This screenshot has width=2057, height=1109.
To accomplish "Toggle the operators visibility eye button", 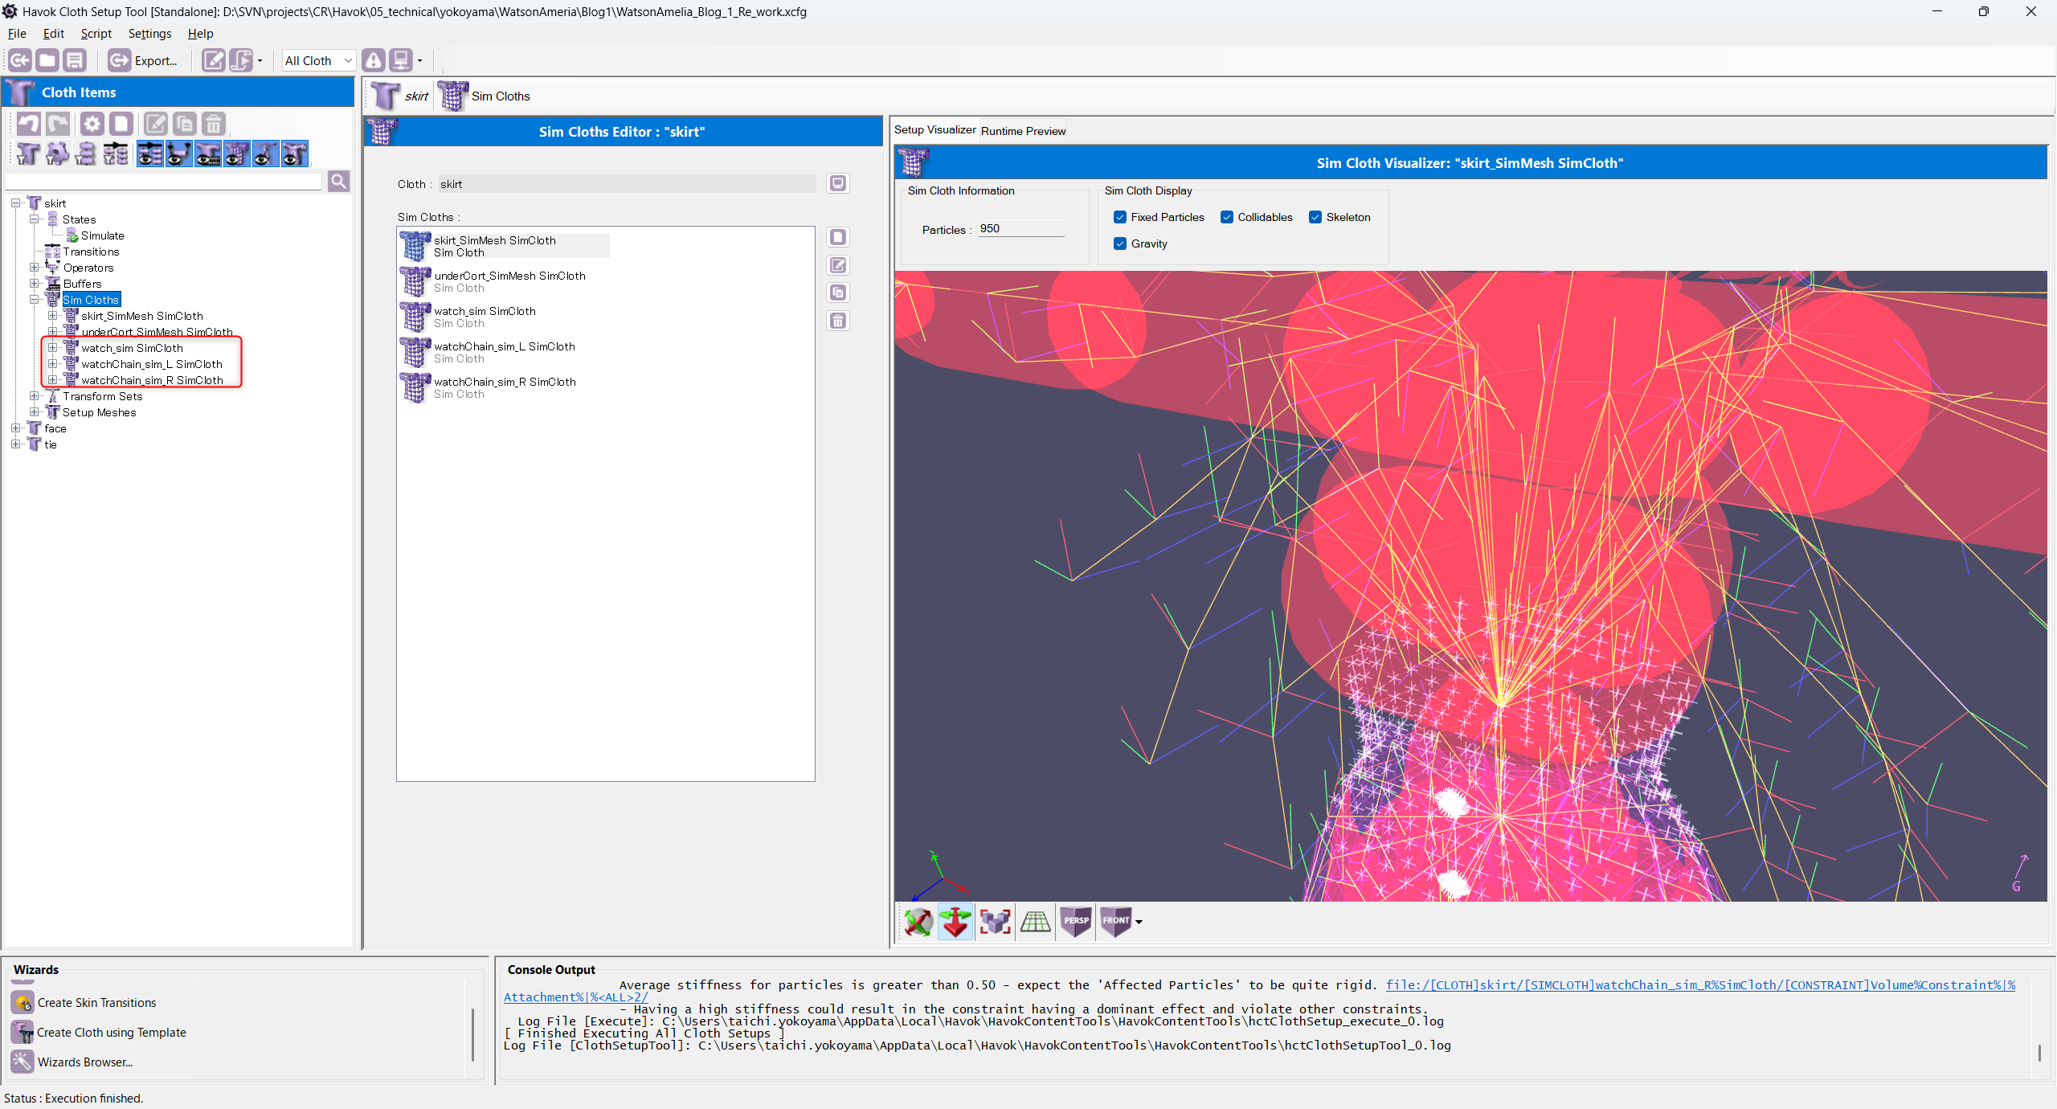I will [179, 153].
